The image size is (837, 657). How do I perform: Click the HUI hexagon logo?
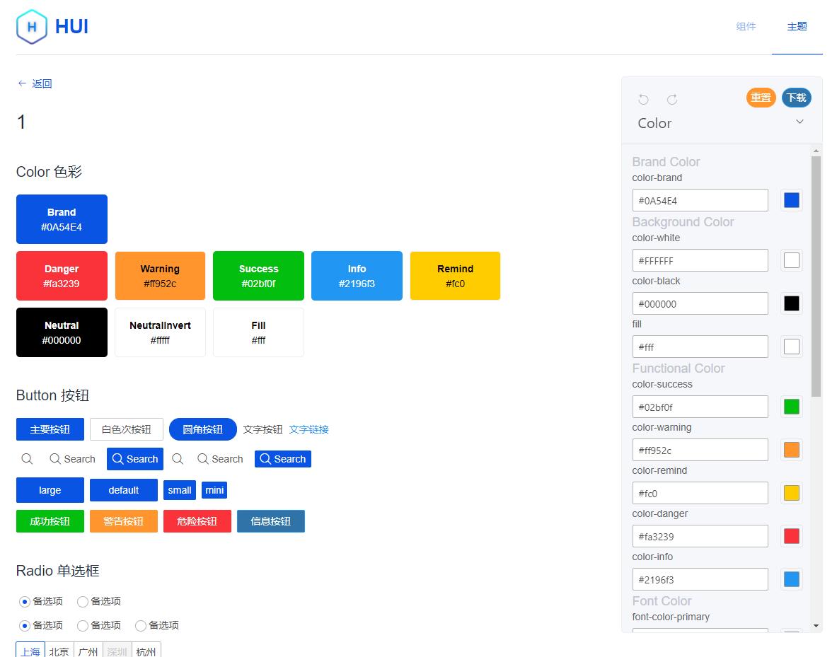(30, 26)
